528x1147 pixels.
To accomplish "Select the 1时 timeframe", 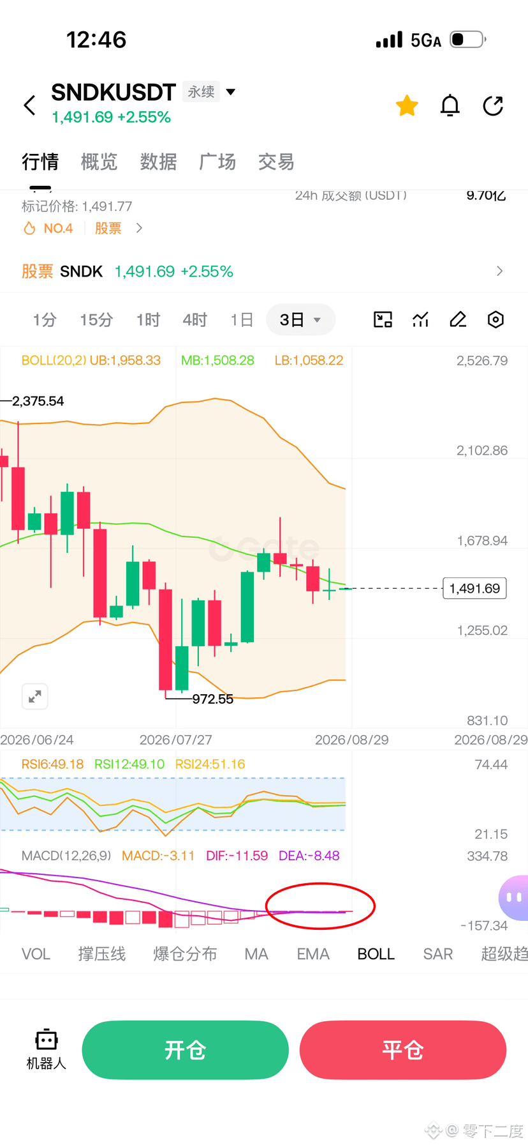I will (x=148, y=320).
